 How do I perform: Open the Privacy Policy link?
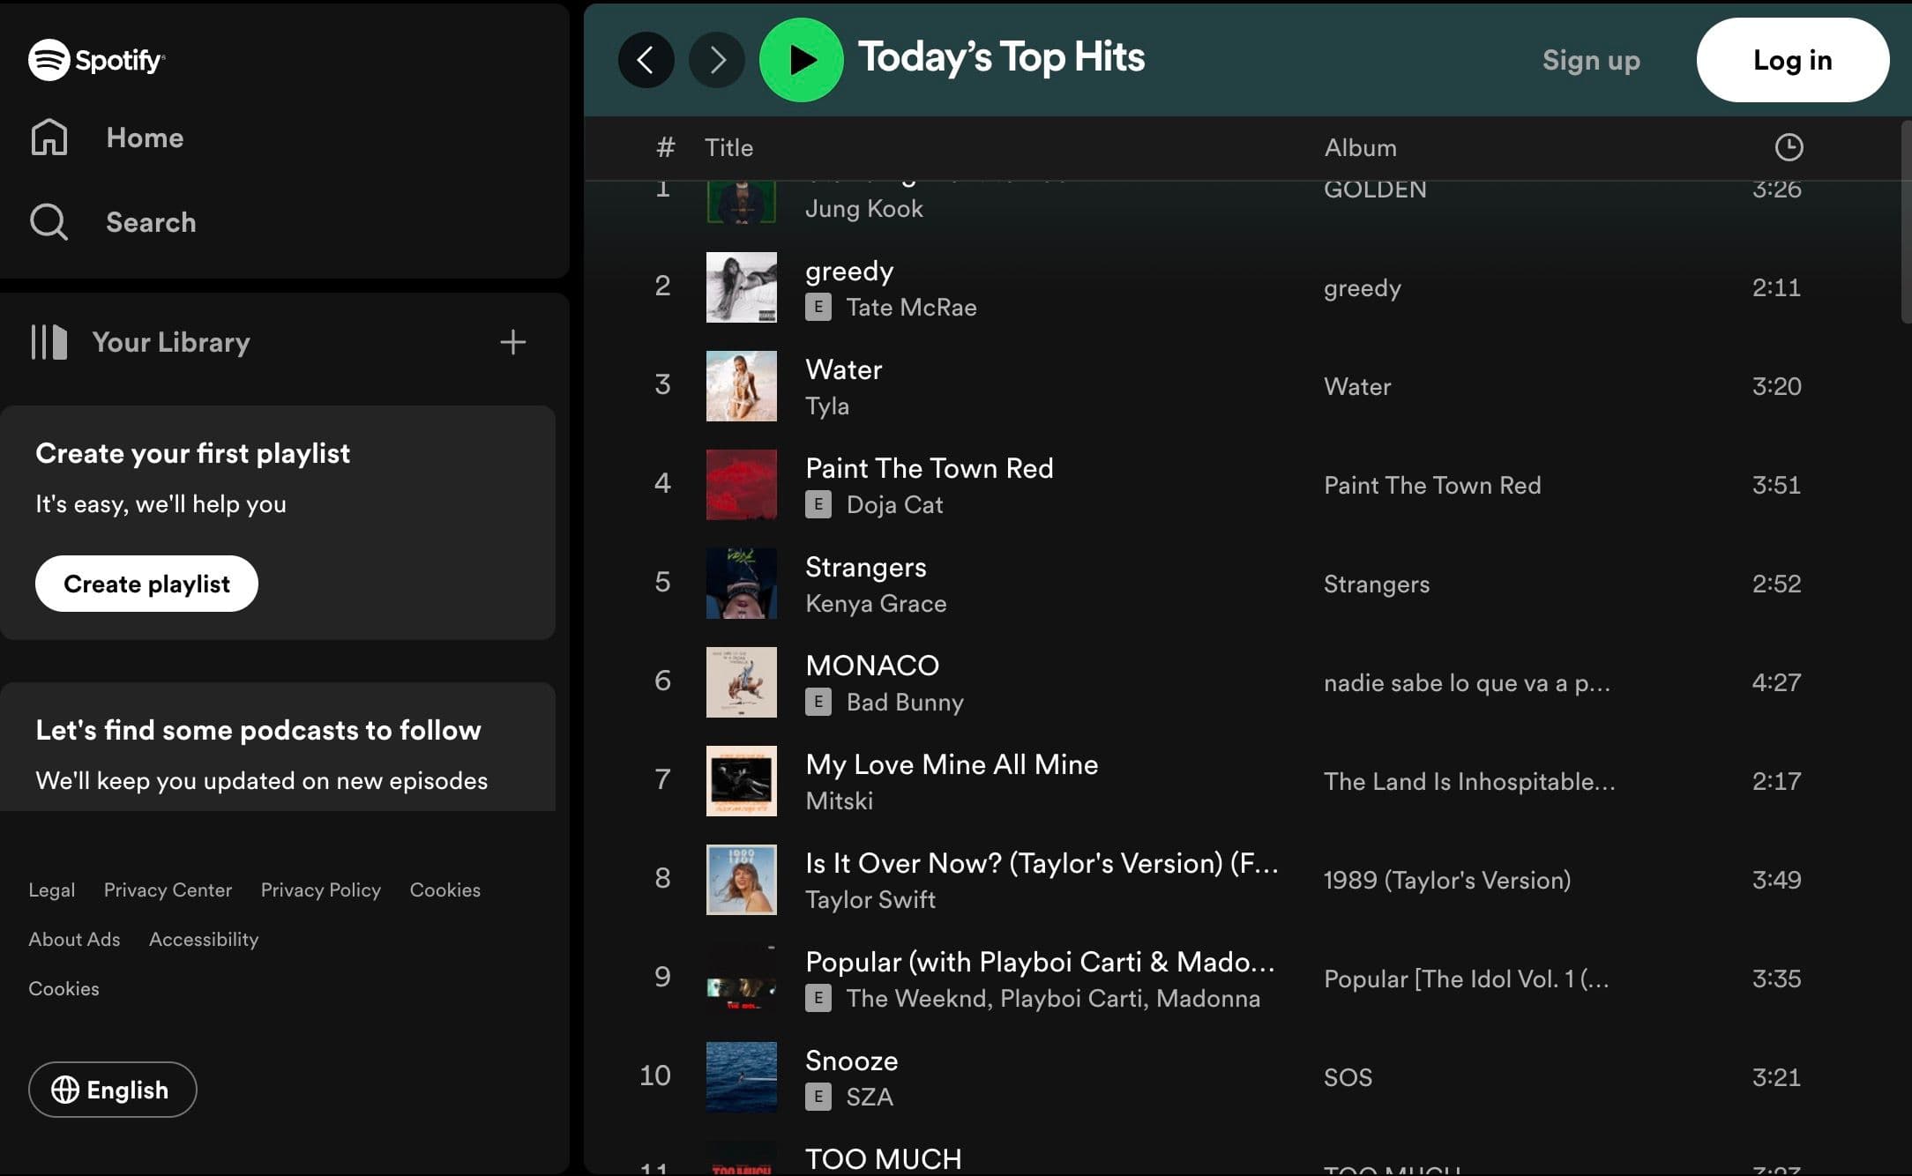coord(320,889)
